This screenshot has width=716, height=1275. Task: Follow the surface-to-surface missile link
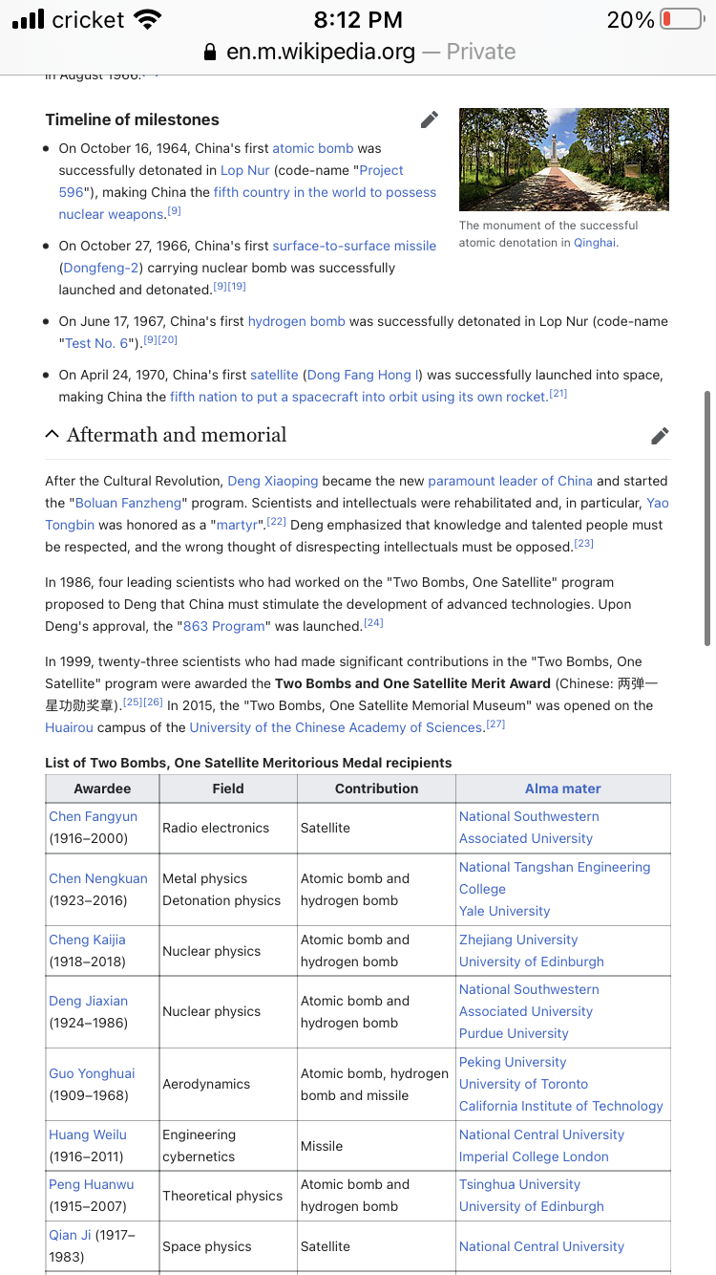coord(354,246)
